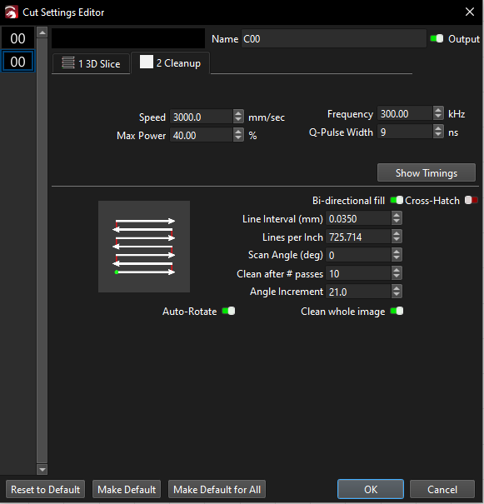This screenshot has width=484, height=504.
Task: Decrease Max Power with the down arrow
Action: click(x=238, y=138)
